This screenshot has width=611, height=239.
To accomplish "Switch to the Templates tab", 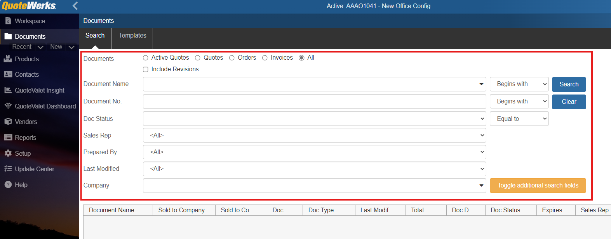I will 132,36.
